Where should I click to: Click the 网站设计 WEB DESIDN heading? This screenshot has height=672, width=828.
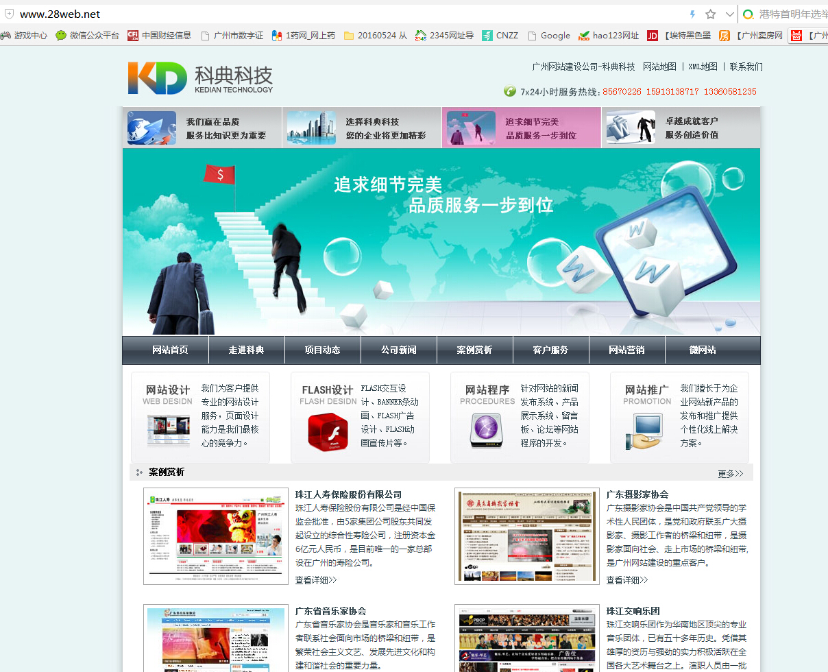tap(167, 395)
